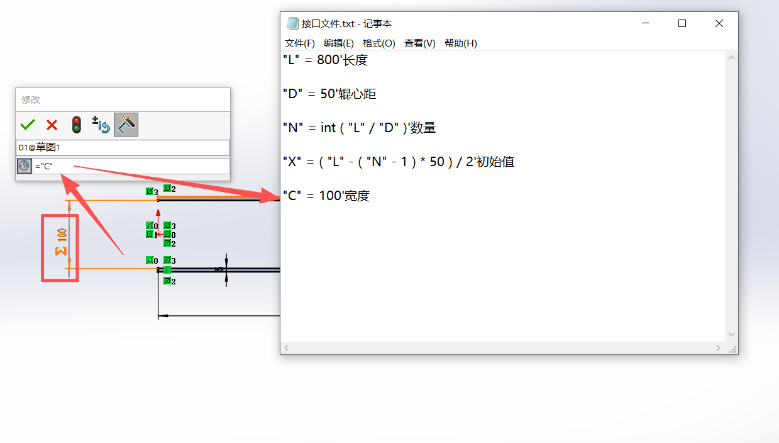The height and width of the screenshot is (443, 779).
Task: Open the spin increment settings tool icon
Action: 126,125
